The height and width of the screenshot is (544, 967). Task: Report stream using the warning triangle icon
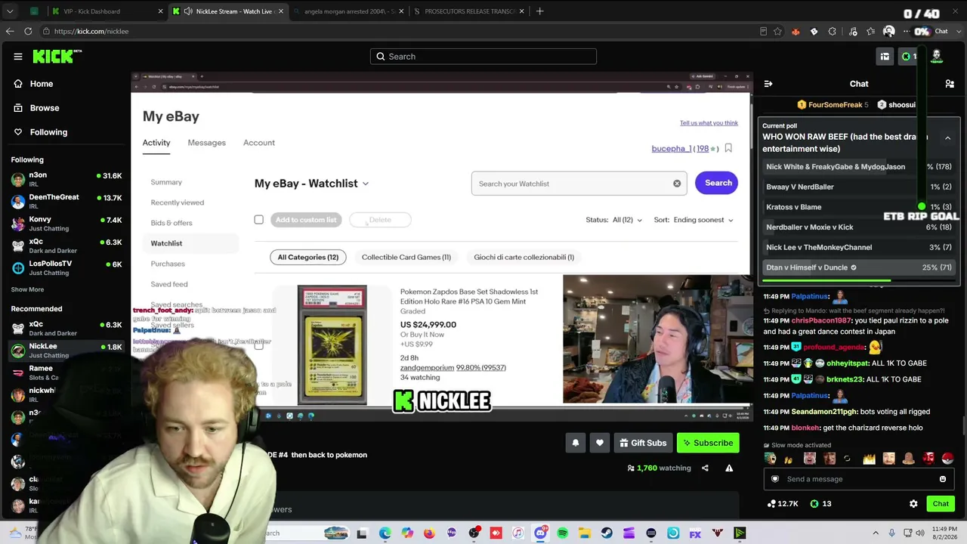click(x=729, y=468)
